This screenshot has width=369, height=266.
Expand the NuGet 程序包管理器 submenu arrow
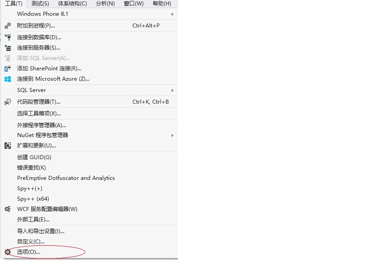(x=173, y=135)
